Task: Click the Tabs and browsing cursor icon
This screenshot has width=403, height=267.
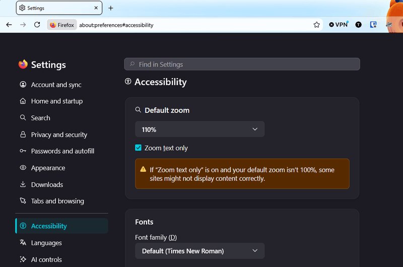Action: click(x=23, y=201)
